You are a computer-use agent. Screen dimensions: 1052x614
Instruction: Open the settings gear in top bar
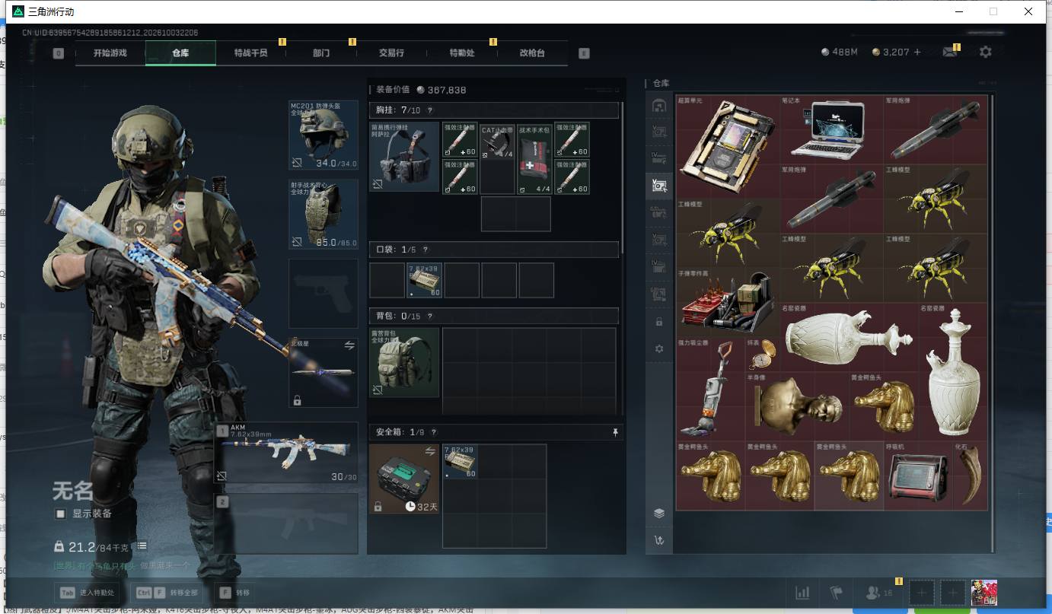pyautogui.click(x=986, y=52)
